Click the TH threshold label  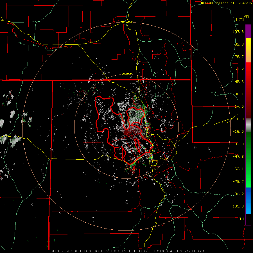point(241,219)
